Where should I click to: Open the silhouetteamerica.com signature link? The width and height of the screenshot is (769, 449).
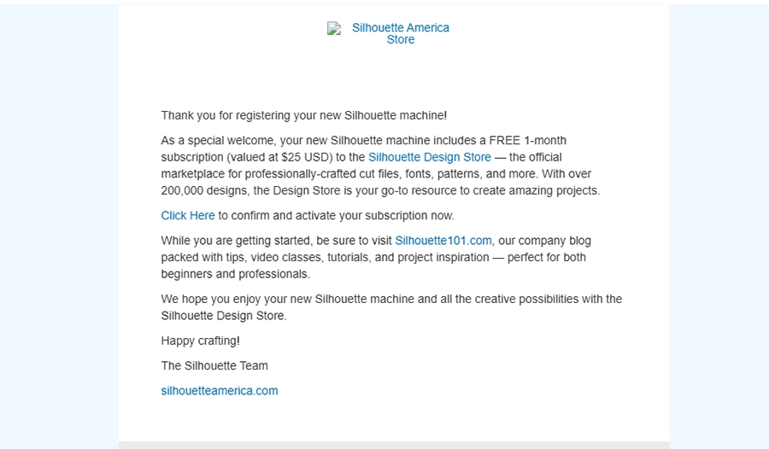point(220,391)
